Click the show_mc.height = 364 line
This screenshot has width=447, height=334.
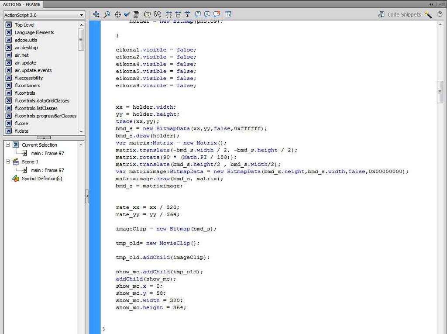coord(151,307)
